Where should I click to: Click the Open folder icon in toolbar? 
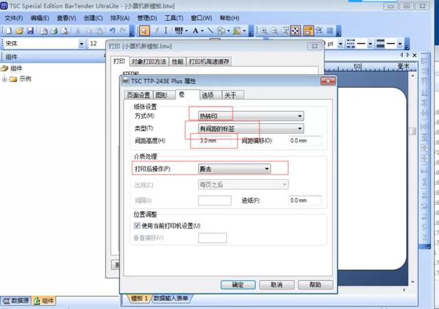(19, 30)
